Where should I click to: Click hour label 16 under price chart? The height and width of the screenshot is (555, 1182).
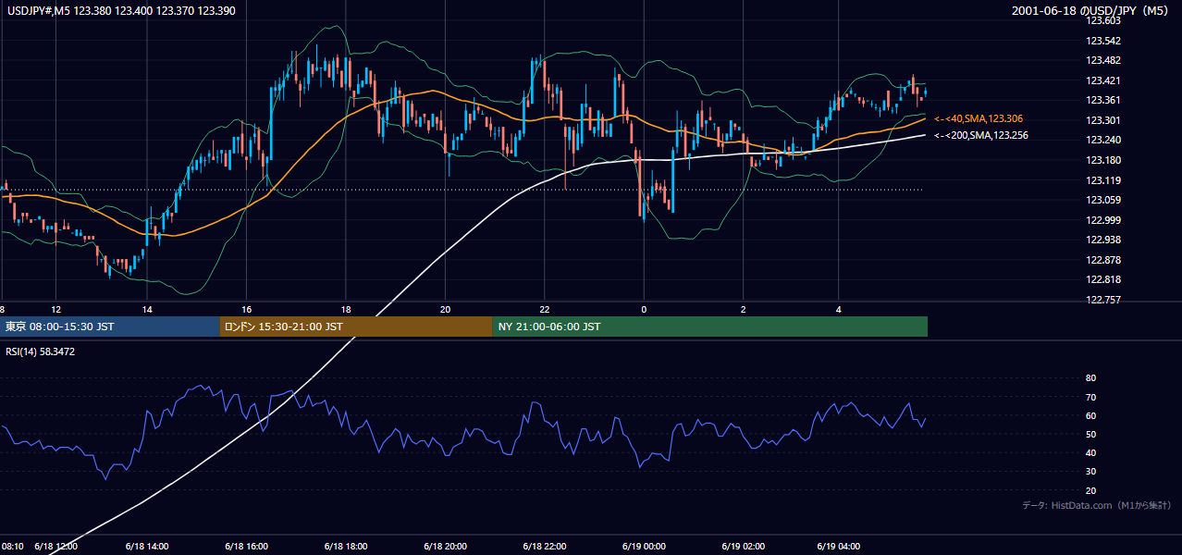[246, 309]
